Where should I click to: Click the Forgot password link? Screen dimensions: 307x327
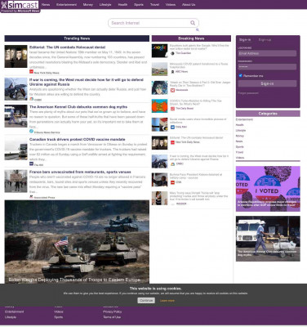pos(248,93)
